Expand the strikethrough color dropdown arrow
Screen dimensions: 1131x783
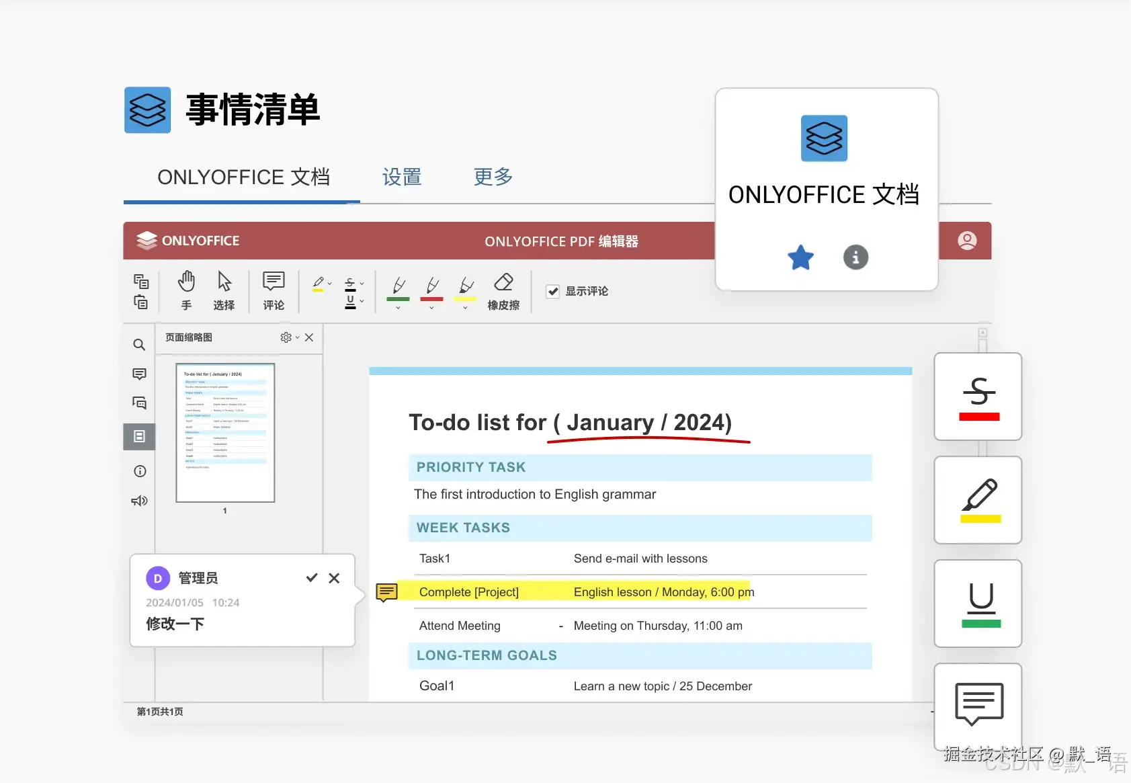(362, 284)
